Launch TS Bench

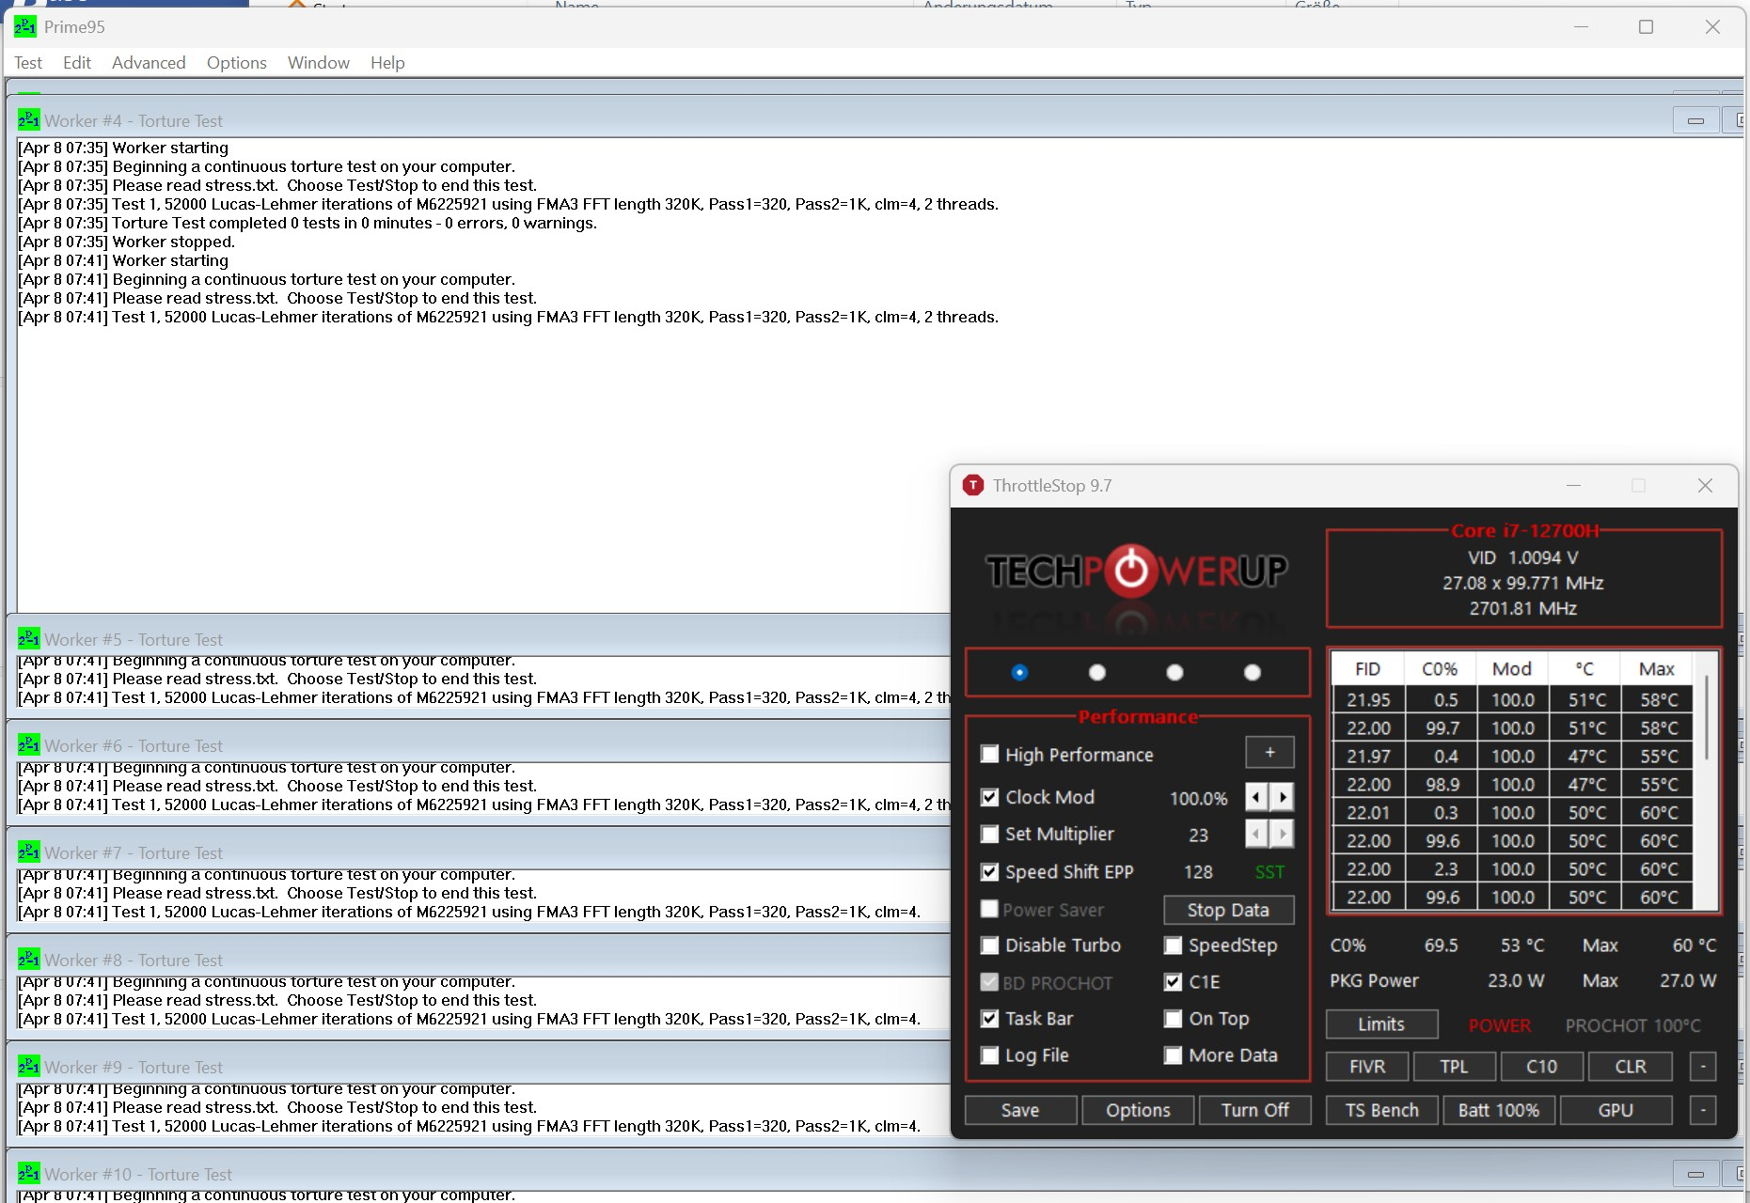[1382, 1110]
